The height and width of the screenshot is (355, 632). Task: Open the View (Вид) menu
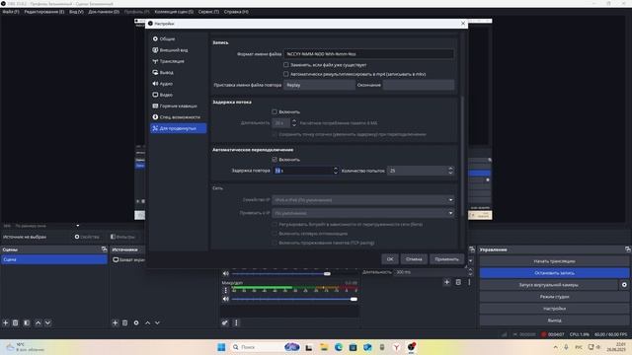76,12
